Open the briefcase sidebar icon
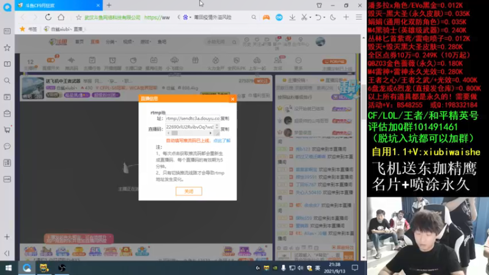The width and height of the screenshot is (489, 275). tap(7, 114)
